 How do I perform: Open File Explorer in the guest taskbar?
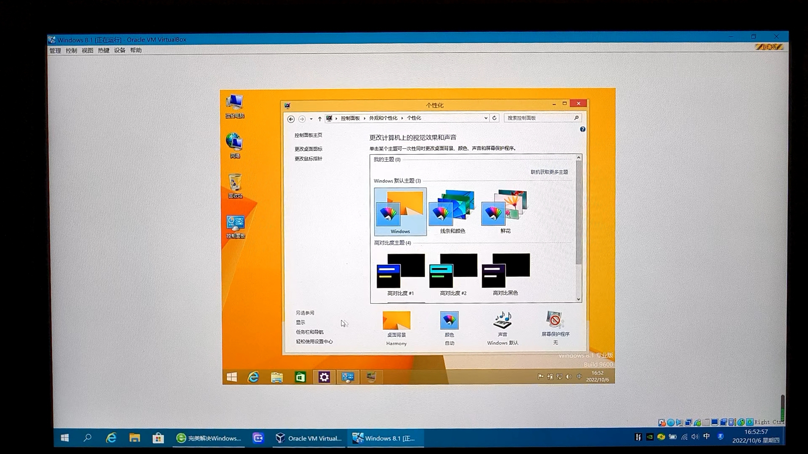pos(276,377)
